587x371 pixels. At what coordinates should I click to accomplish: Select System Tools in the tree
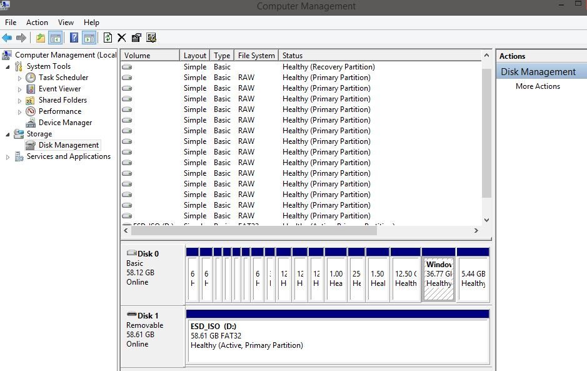pyautogui.click(x=49, y=66)
